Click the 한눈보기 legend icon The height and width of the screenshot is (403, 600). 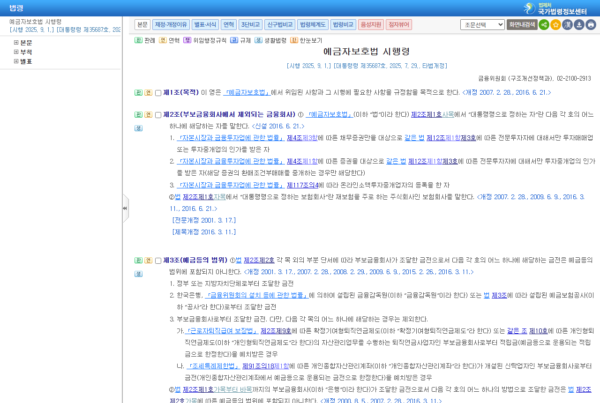294,40
